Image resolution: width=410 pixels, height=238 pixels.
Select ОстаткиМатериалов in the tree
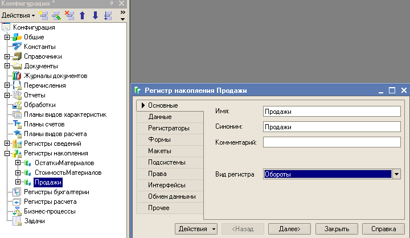tap(64, 163)
